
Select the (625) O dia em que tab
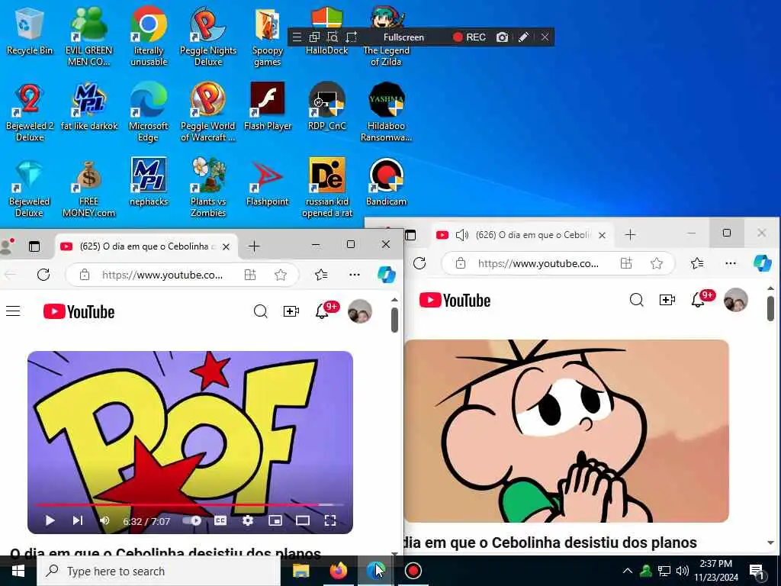146,246
